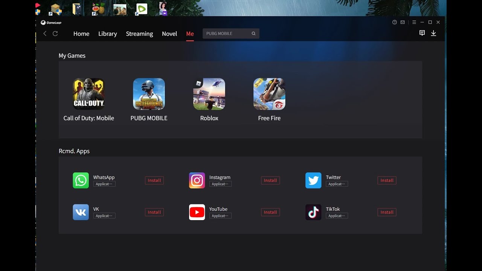Switch to the Library tab
Screen dimensions: 482x271
click(x=107, y=33)
